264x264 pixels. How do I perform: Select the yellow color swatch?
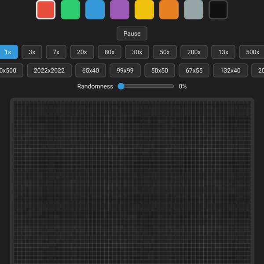pos(144,10)
